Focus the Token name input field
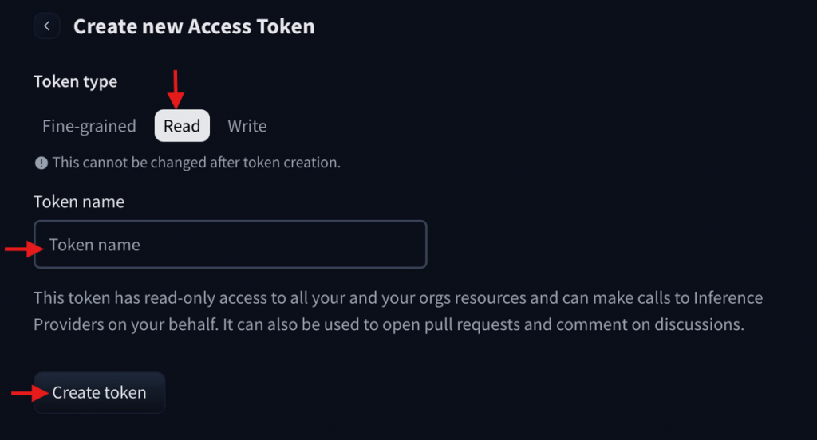 230,245
